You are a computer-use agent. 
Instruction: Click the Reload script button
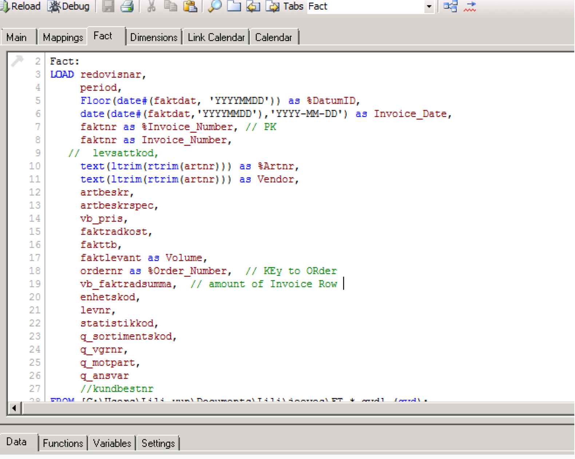pos(20,6)
